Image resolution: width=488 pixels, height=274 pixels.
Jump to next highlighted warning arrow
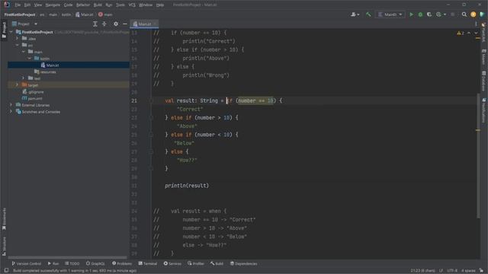pyautogui.click(x=476, y=33)
